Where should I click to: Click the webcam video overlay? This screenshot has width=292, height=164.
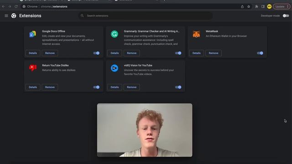(145, 130)
